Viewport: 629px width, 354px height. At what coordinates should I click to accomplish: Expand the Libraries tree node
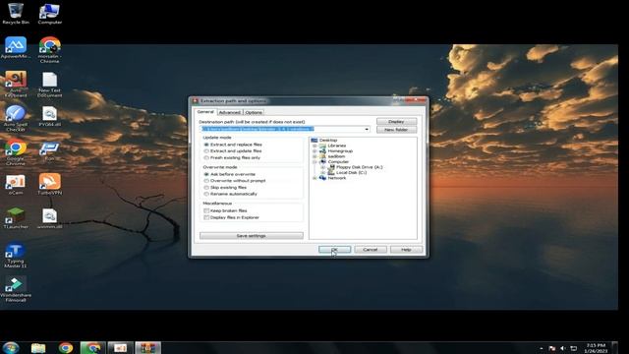314,146
